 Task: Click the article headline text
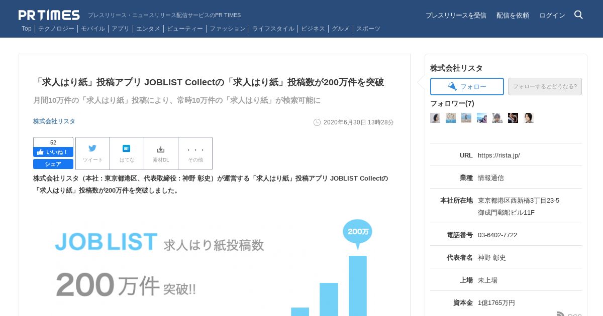click(x=209, y=82)
